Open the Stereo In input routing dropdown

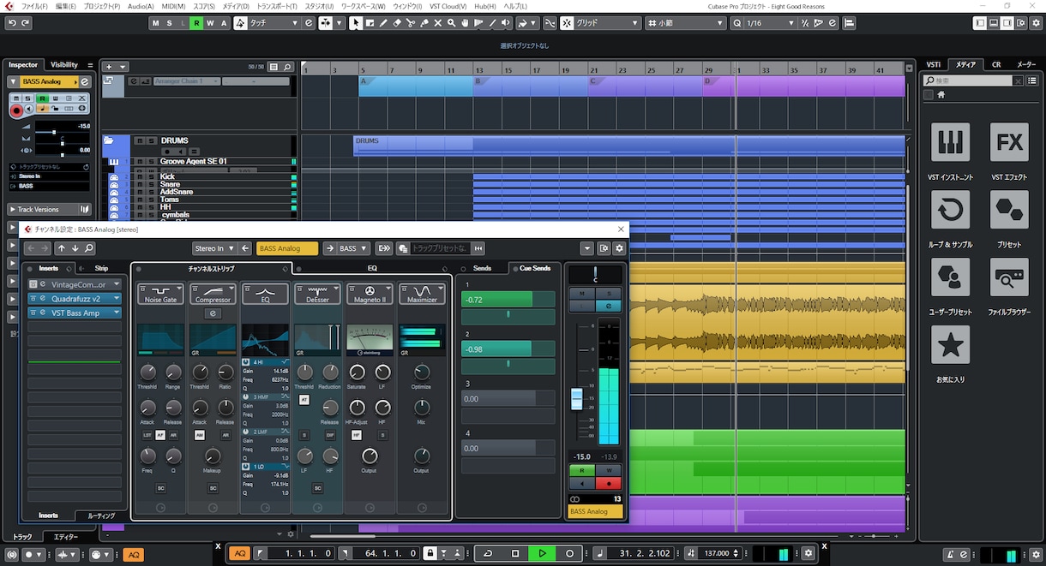point(213,248)
